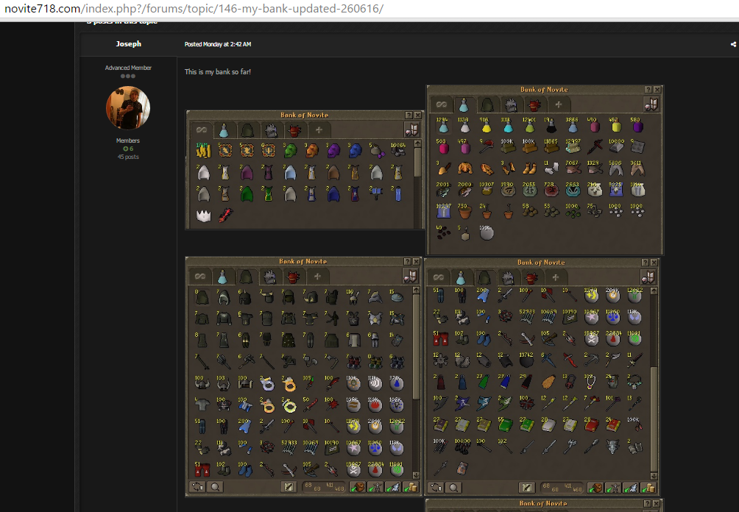Image resolution: width=739 pixels, height=512 pixels.
Task: Open Joseph's profile via username link
Action: pos(128,44)
